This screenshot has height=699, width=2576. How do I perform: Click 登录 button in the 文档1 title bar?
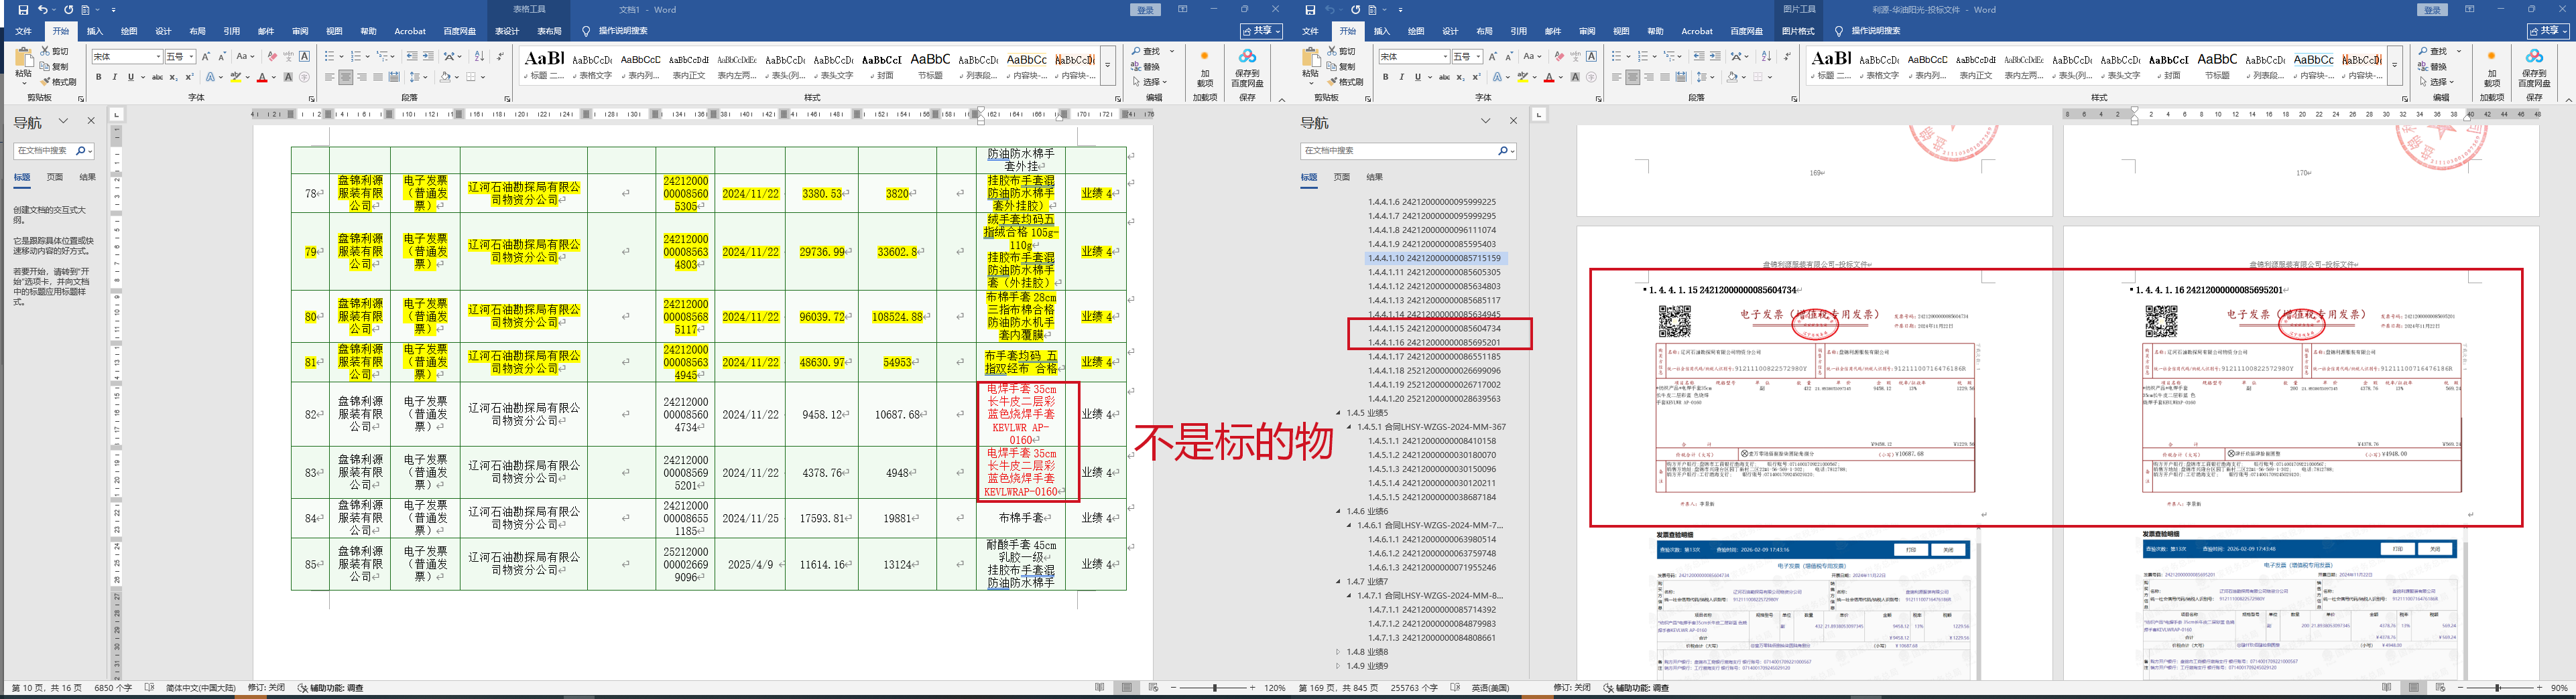coord(1146,10)
